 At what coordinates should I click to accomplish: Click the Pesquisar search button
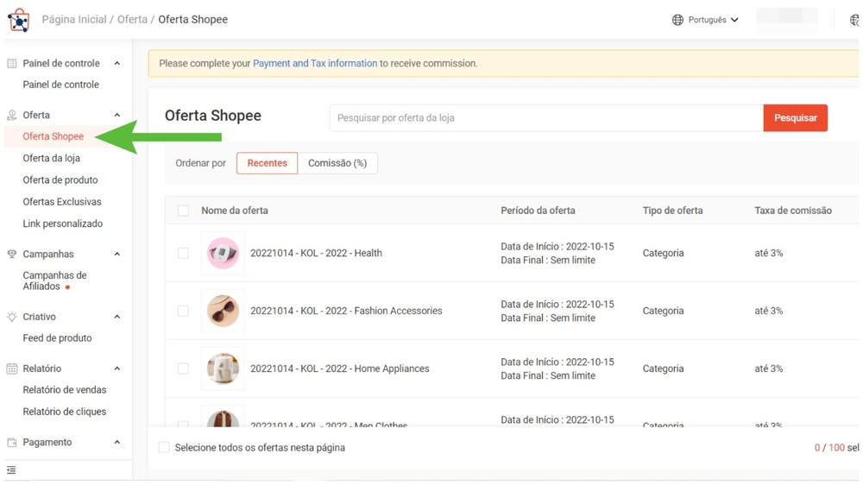pos(796,118)
